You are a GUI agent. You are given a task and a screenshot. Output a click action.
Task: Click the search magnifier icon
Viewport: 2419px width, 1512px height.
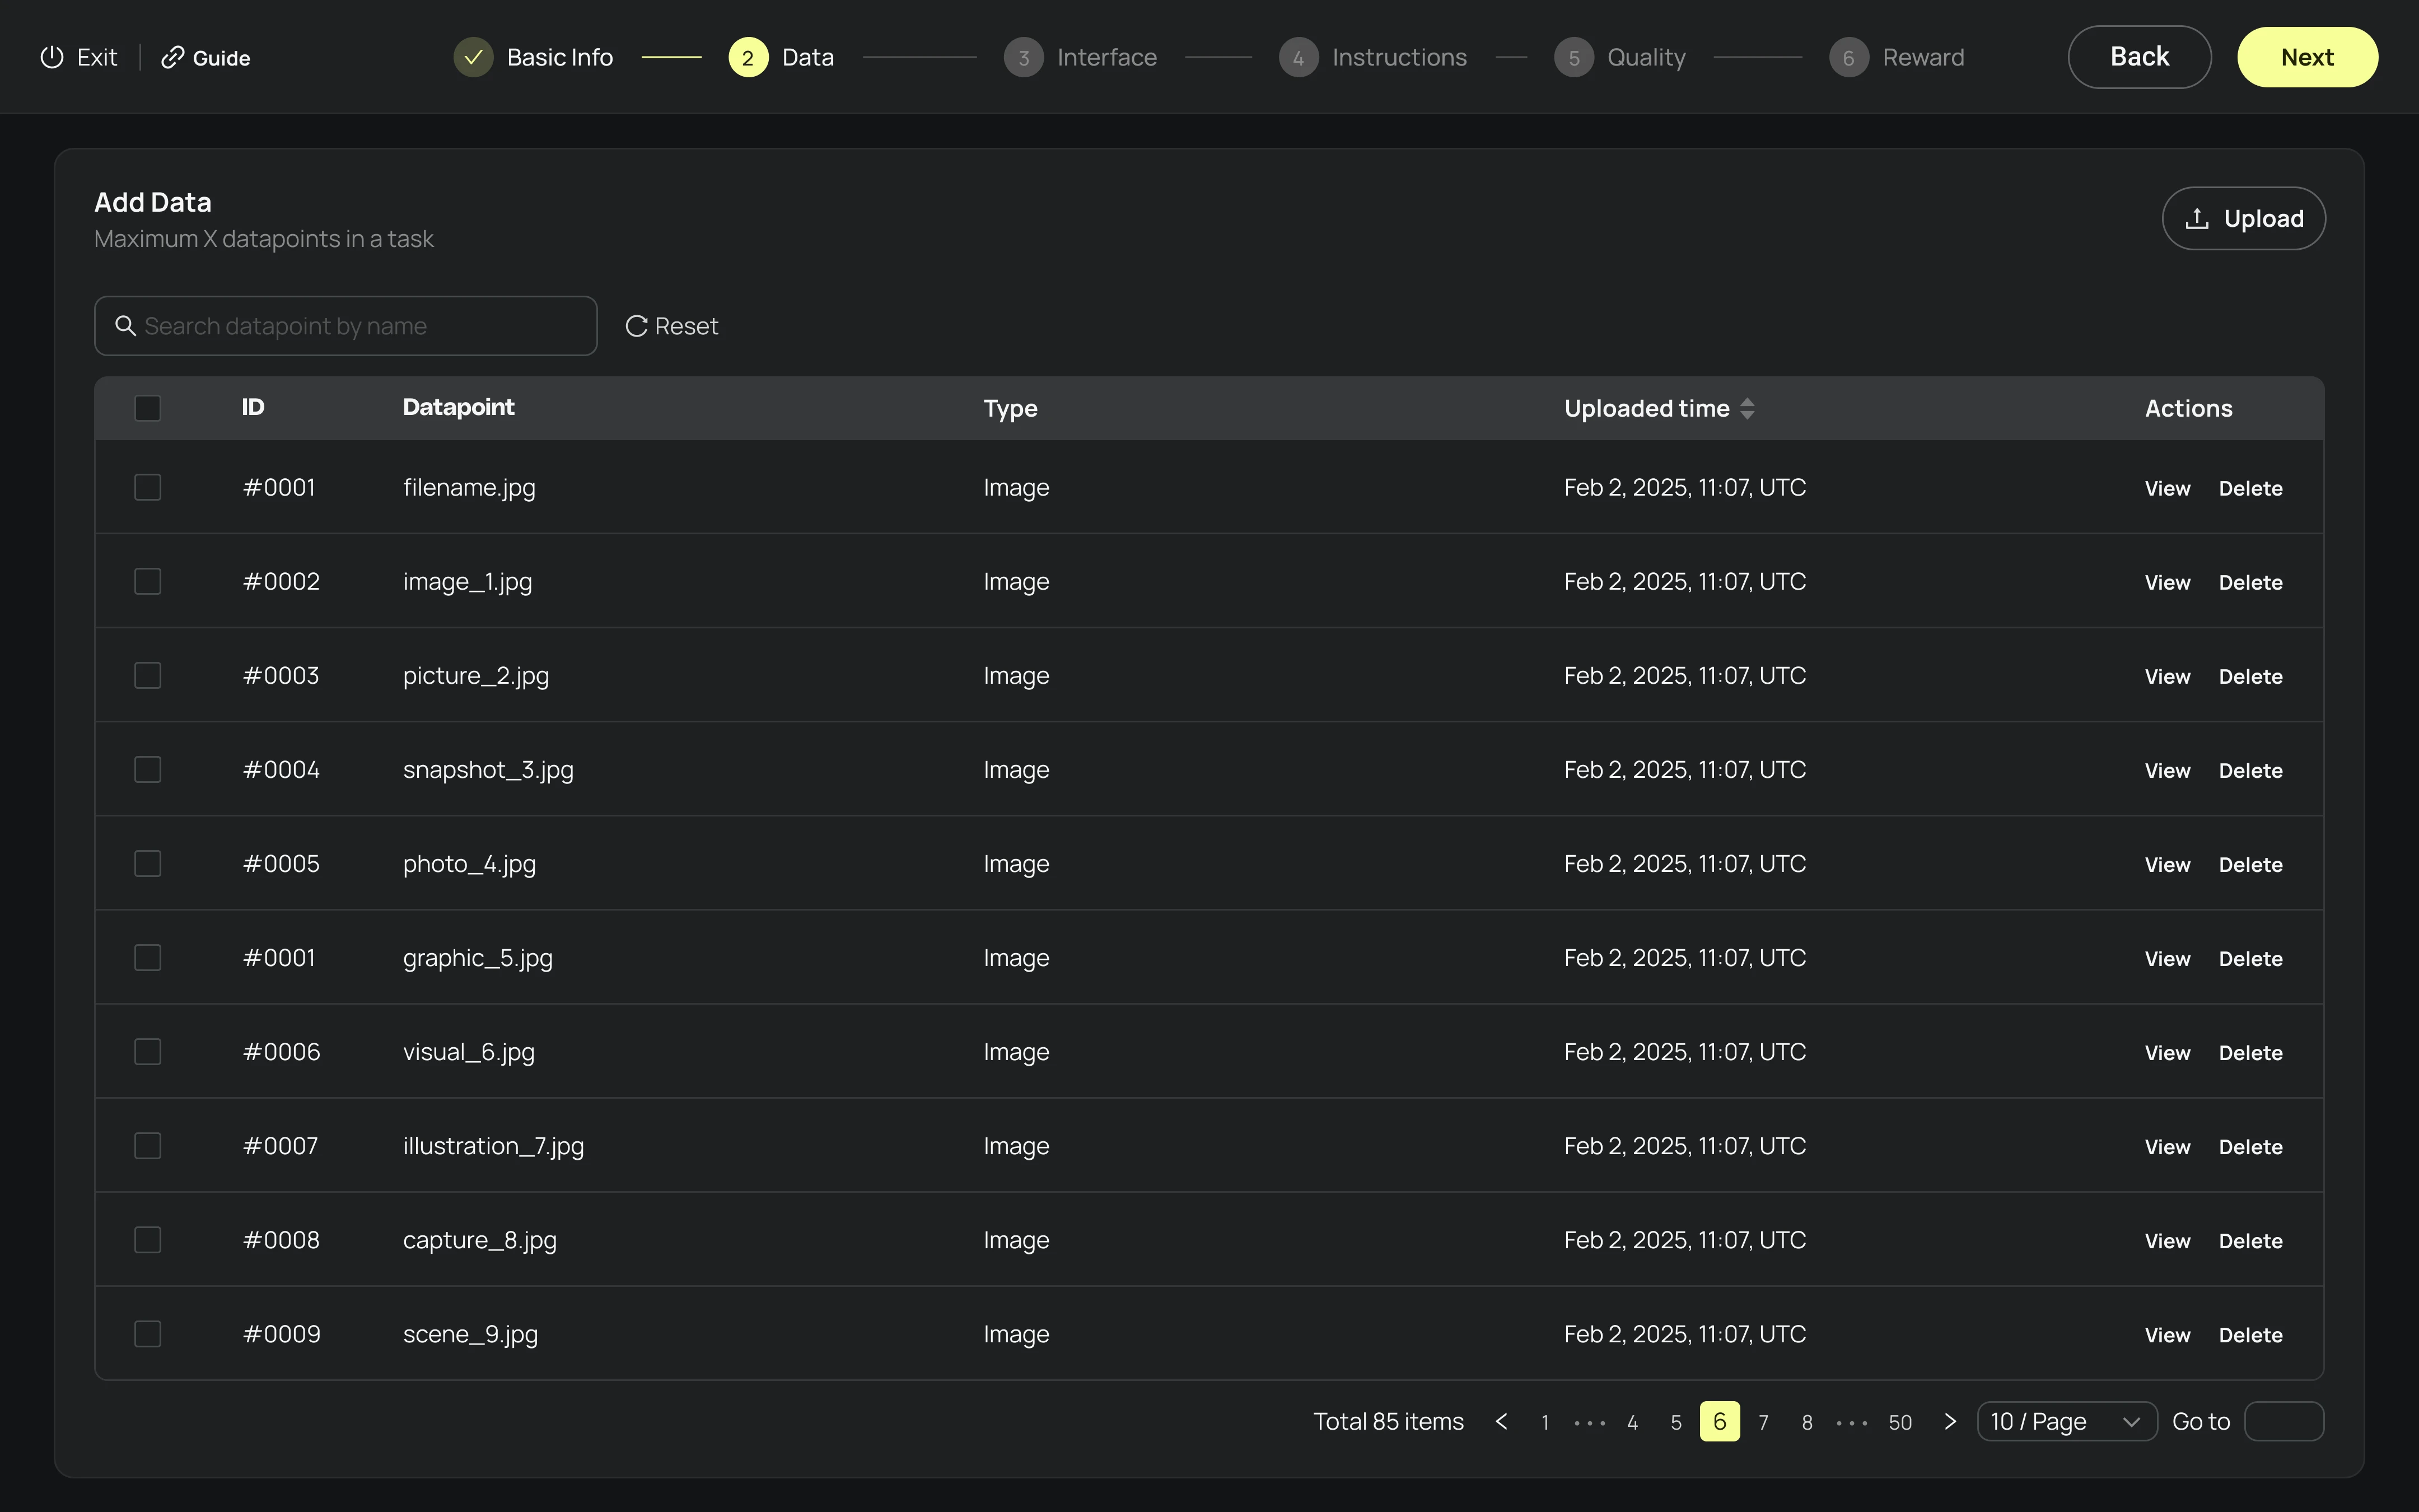coord(125,326)
